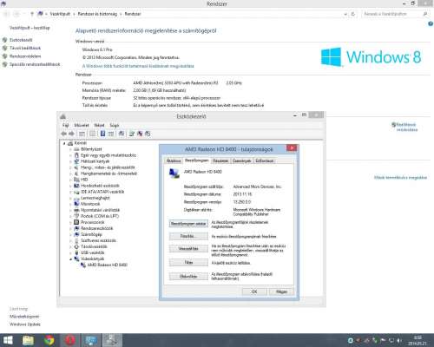
Task: Click Rendszer és biztonság in the breadcrumb
Action: [97, 14]
